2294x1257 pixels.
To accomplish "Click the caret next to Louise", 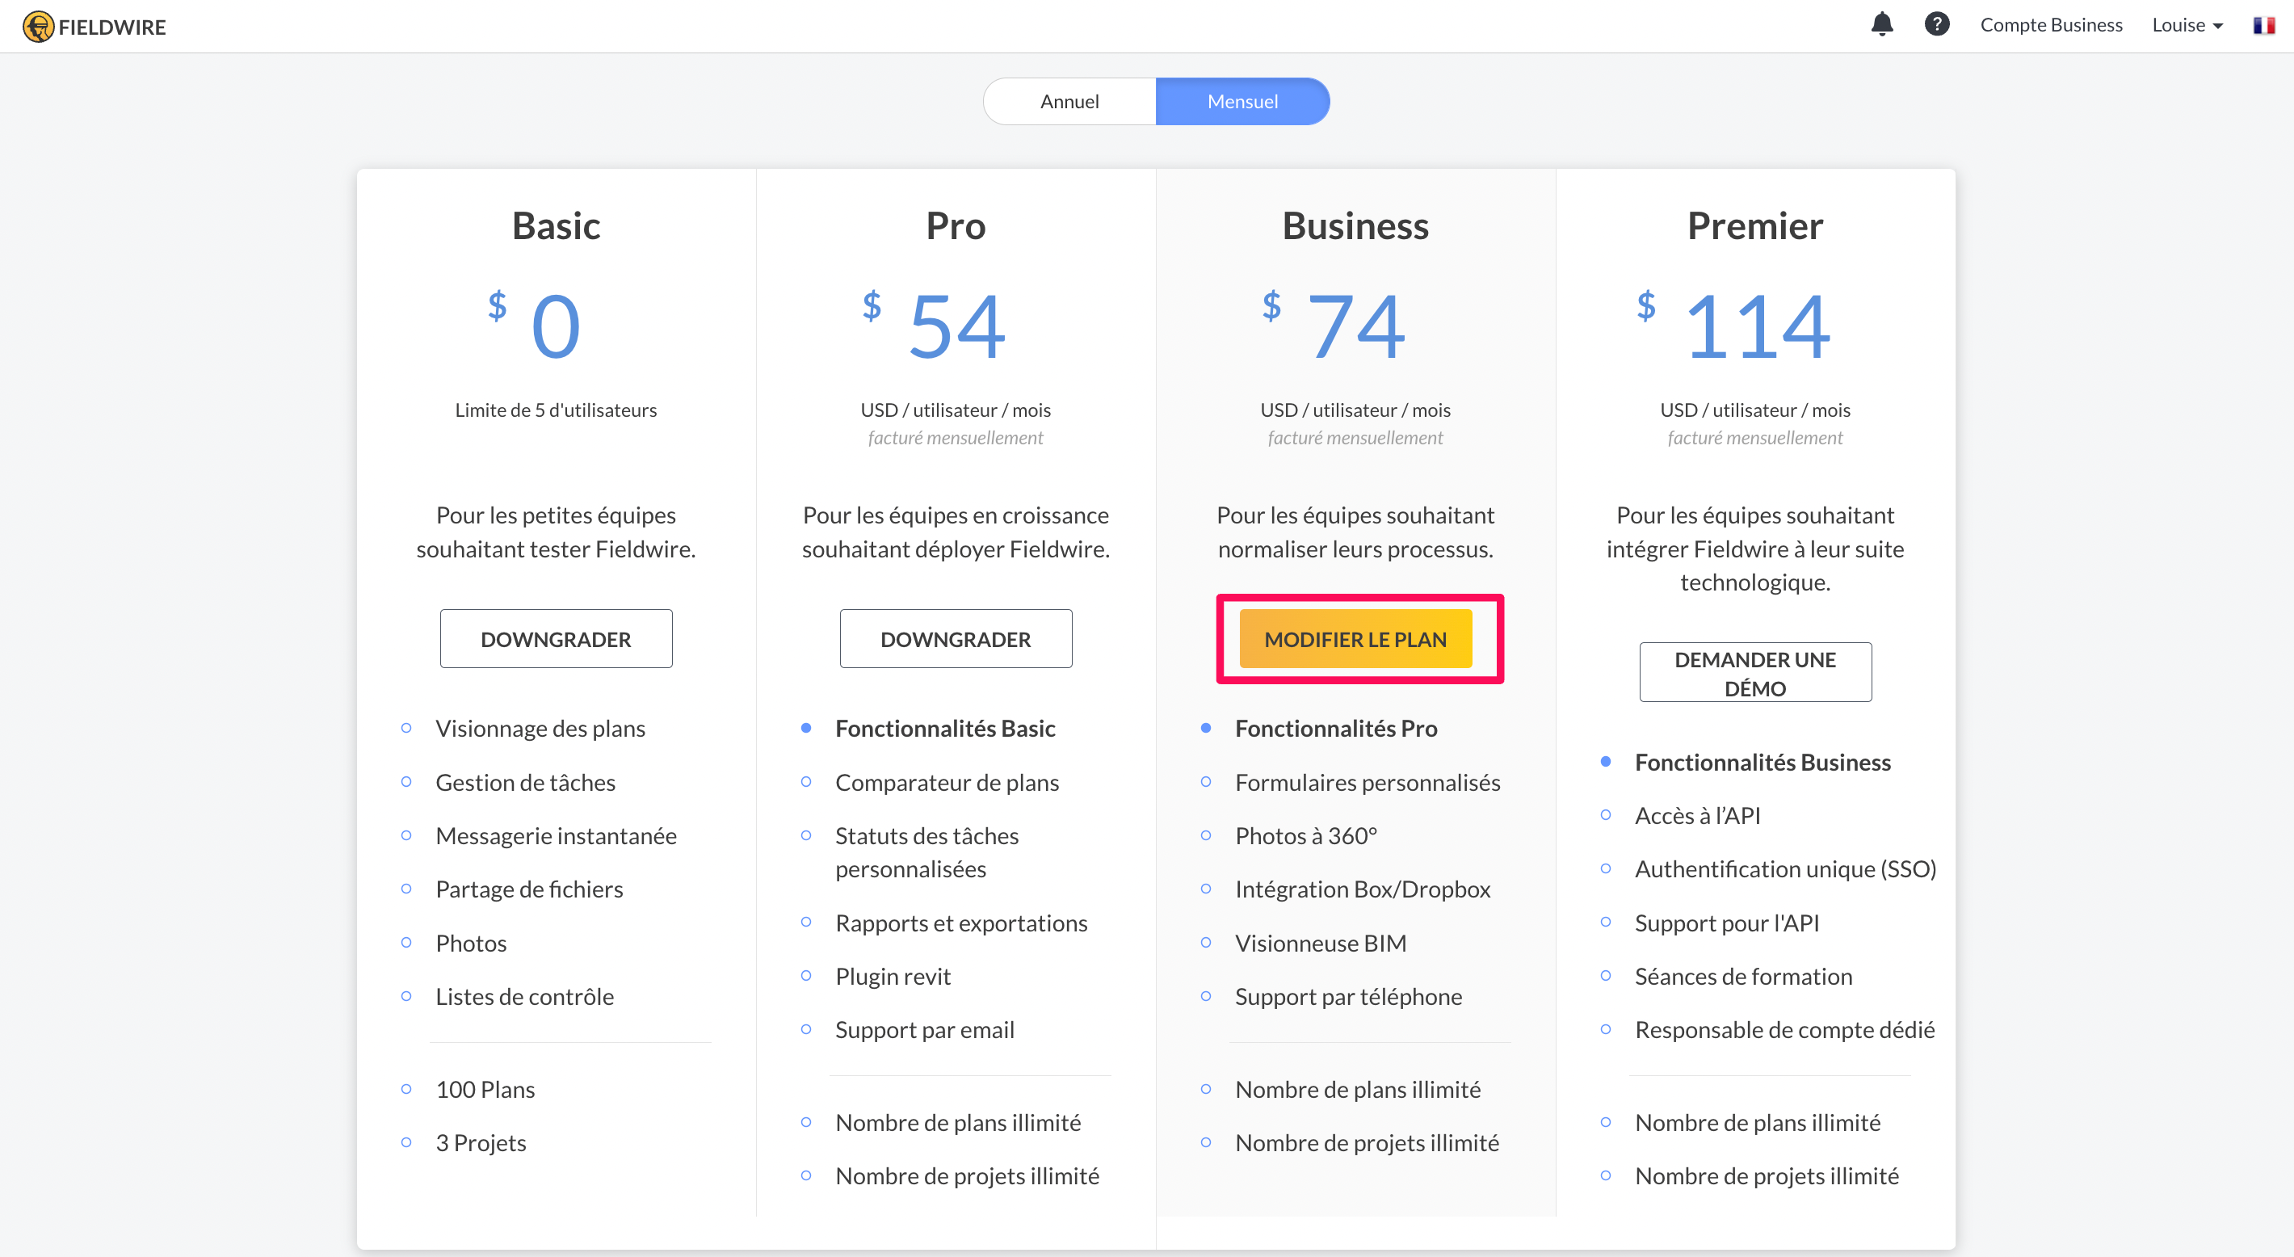I will (2217, 27).
